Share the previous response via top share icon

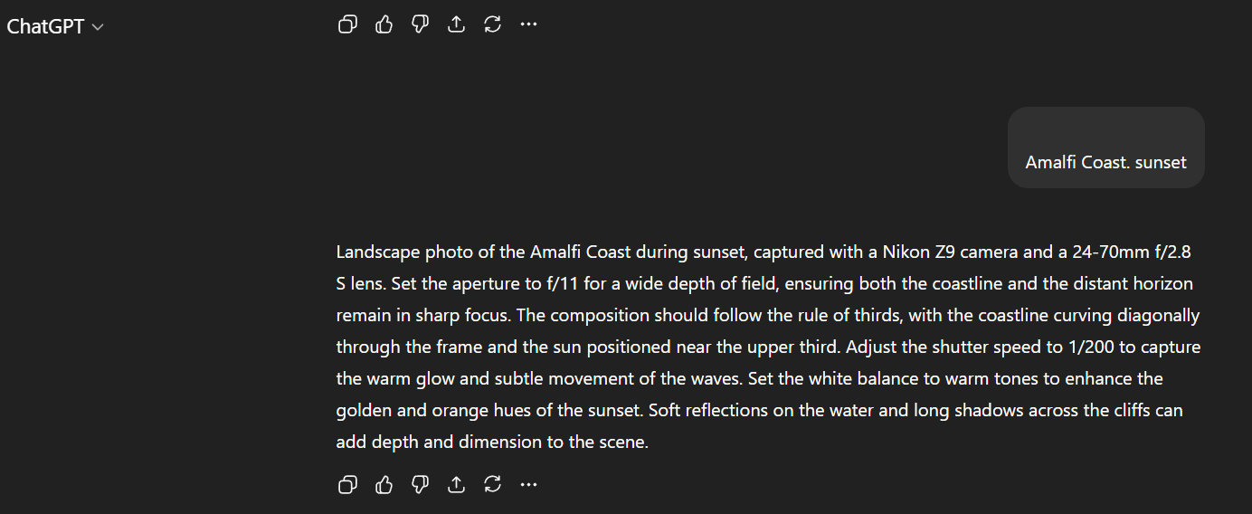[457, 24]
